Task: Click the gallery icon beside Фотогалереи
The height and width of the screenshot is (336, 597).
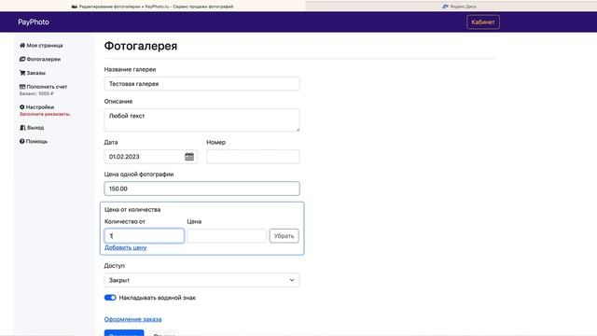Action: pyautogui.click(x=22, y=59)
